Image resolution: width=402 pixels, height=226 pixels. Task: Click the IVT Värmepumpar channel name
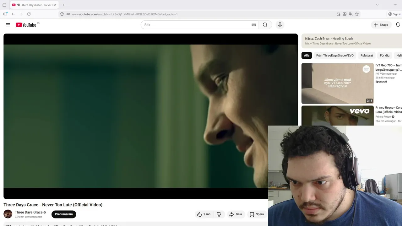(x=386, y=74)
